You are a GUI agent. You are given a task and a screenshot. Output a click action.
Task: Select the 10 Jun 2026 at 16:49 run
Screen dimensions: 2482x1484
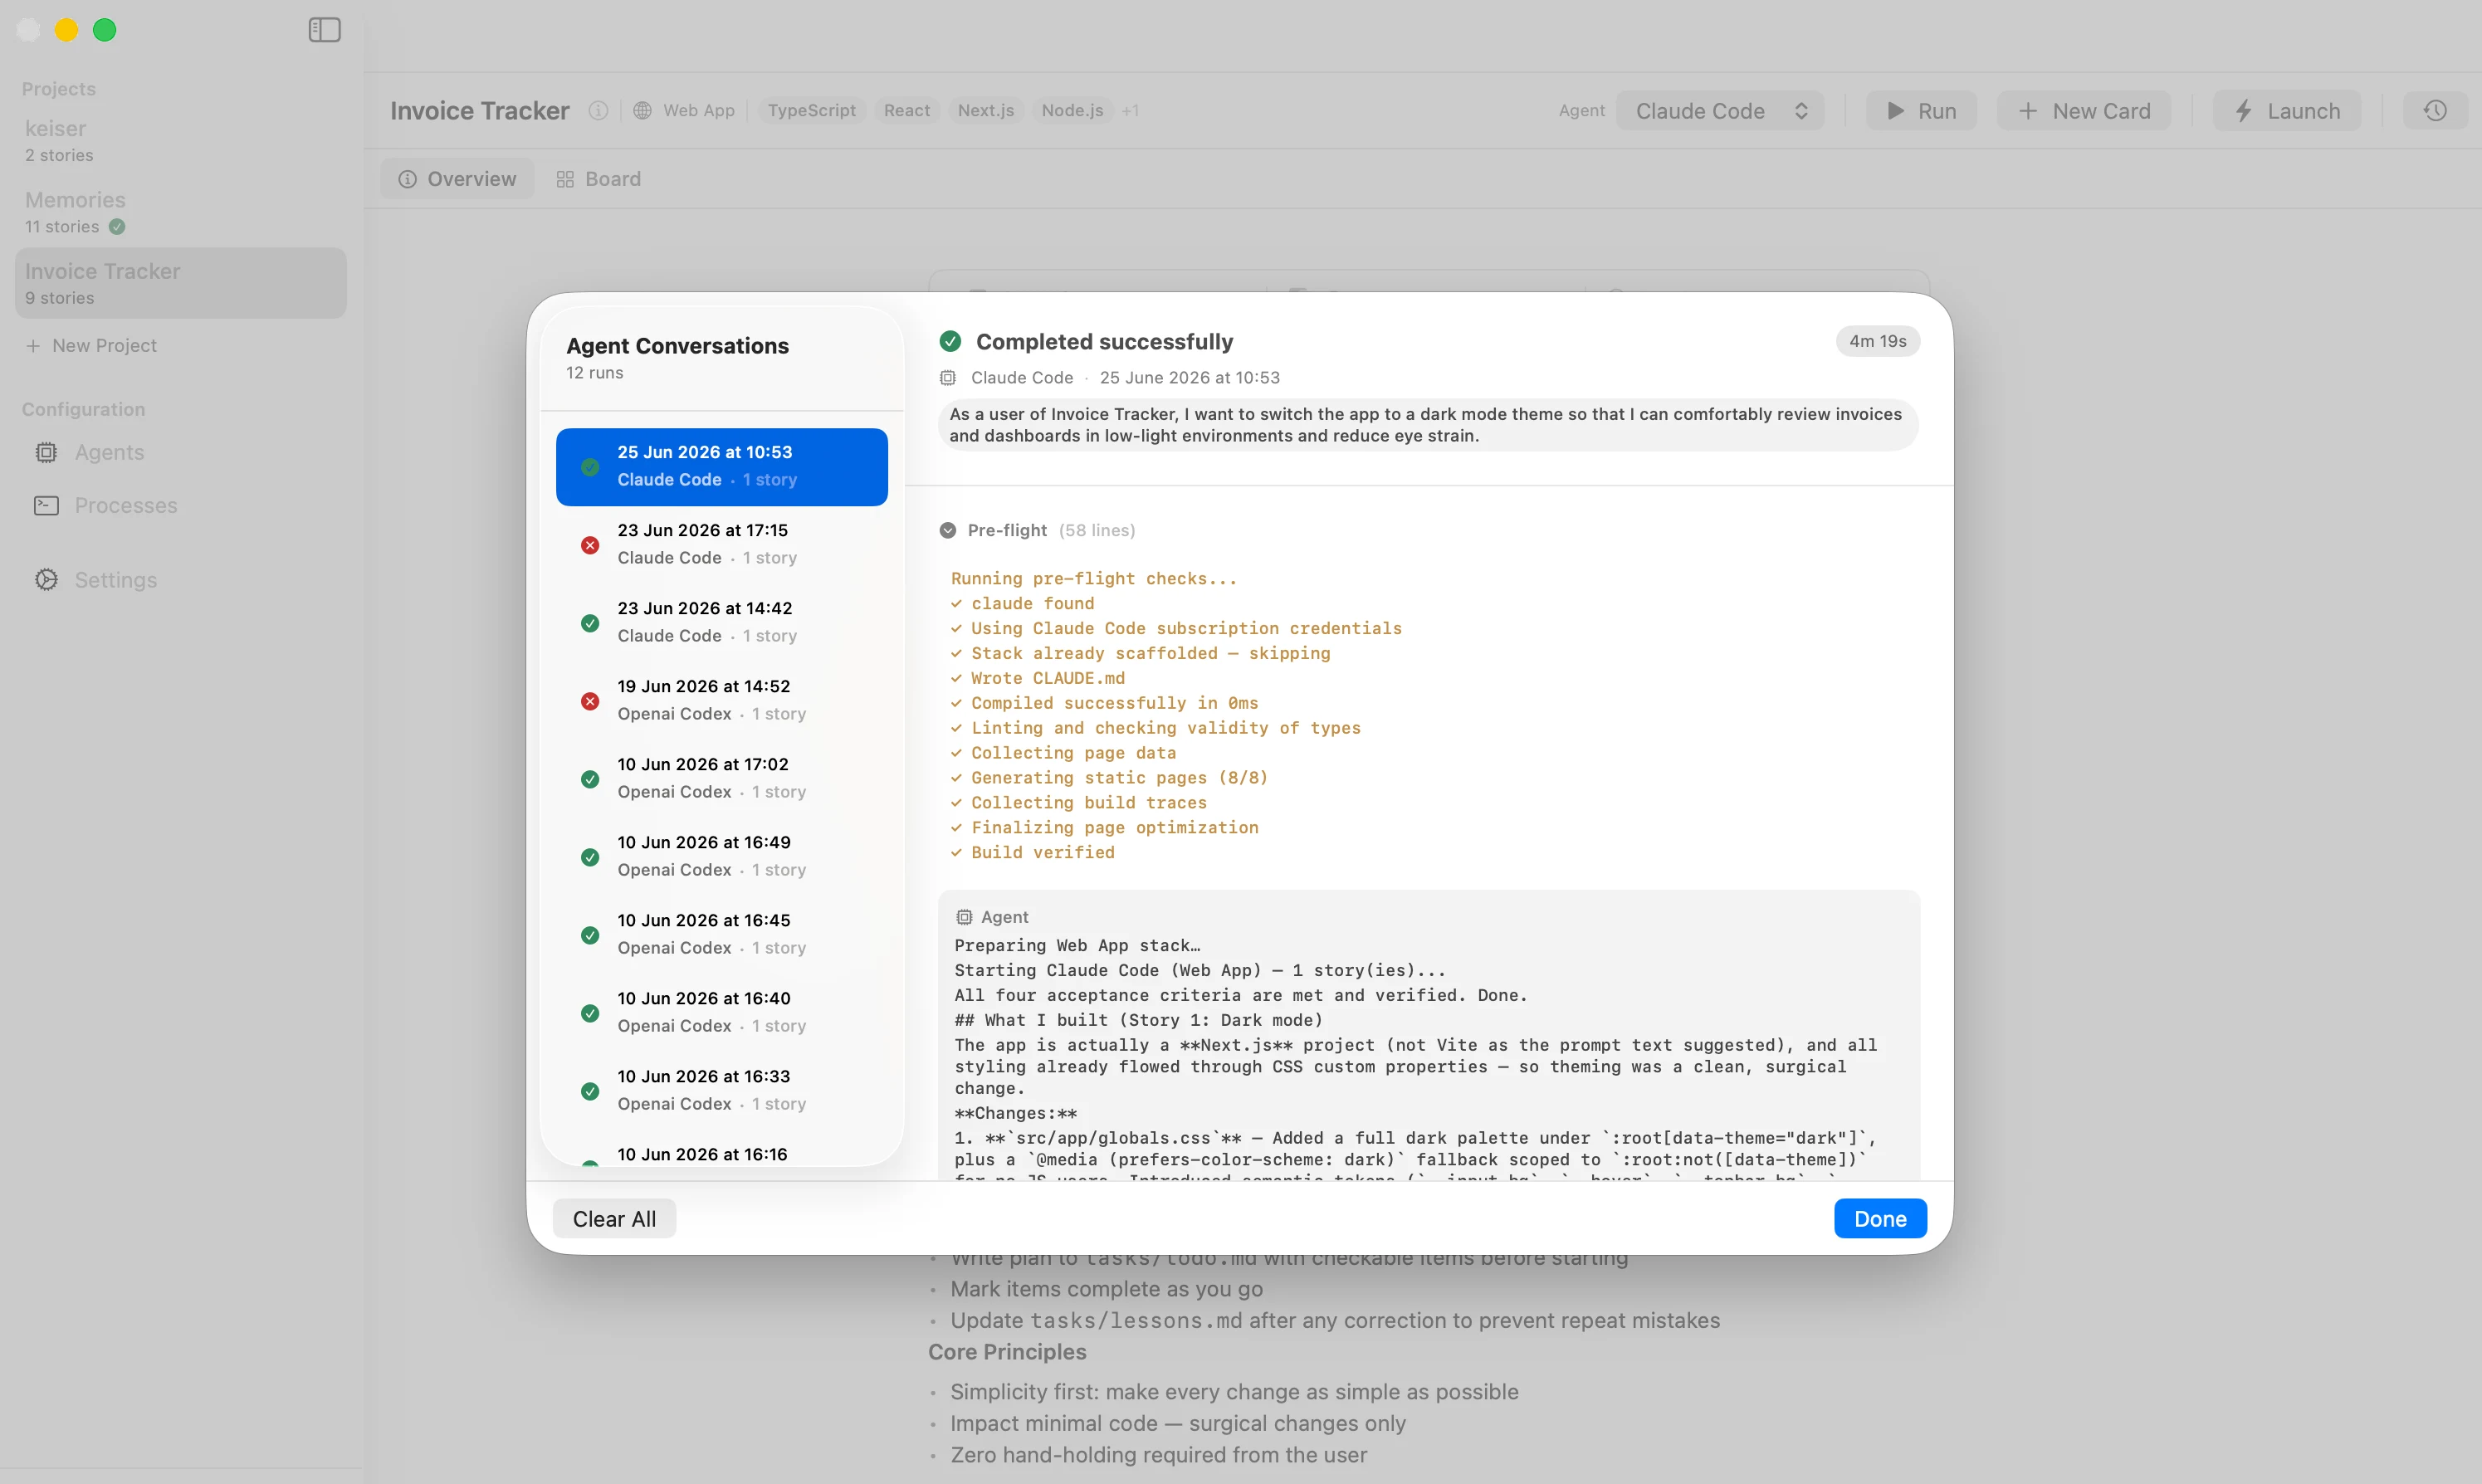pyautogui.click(x=722, y=857)
